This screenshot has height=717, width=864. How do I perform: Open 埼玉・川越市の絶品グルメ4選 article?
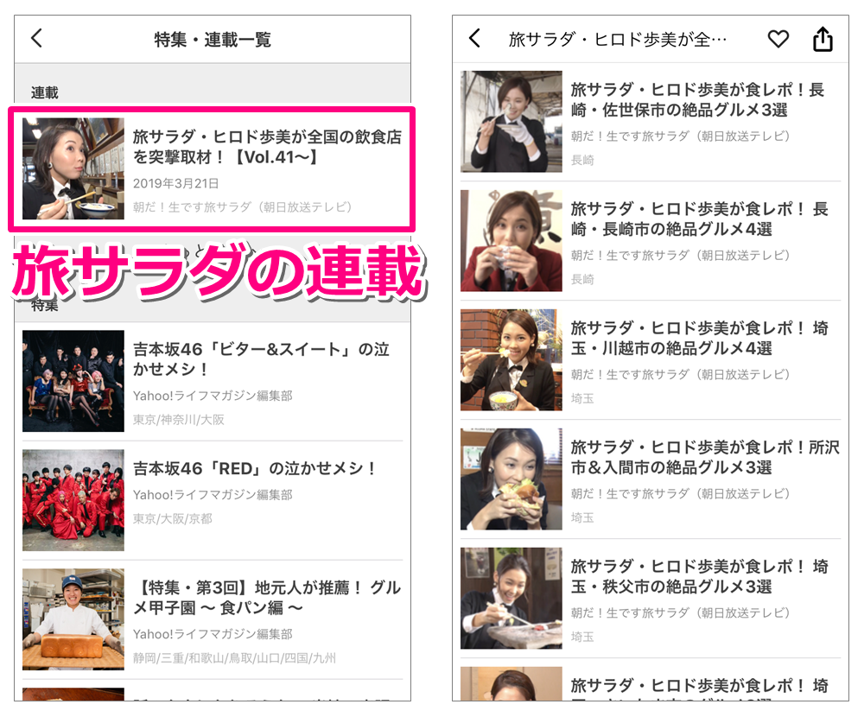coord(699,339)
